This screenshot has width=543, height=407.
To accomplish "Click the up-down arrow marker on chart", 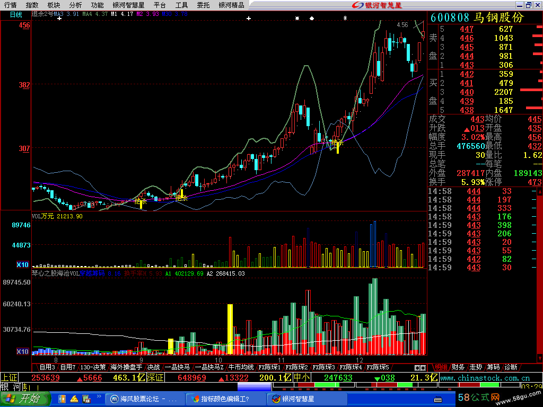I will pos(345,18).
